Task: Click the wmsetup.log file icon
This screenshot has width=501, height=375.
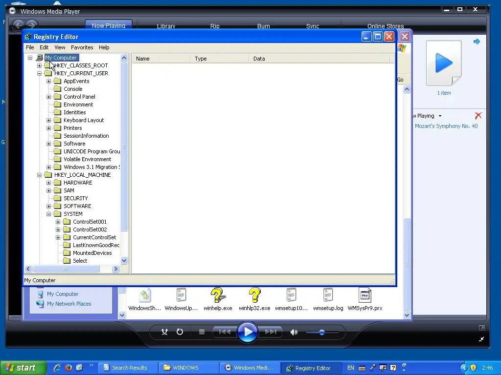Action: pyautogui.click(x=328, y=295)
